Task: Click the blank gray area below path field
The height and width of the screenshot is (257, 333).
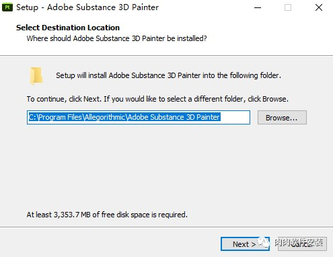Action: 166,166
